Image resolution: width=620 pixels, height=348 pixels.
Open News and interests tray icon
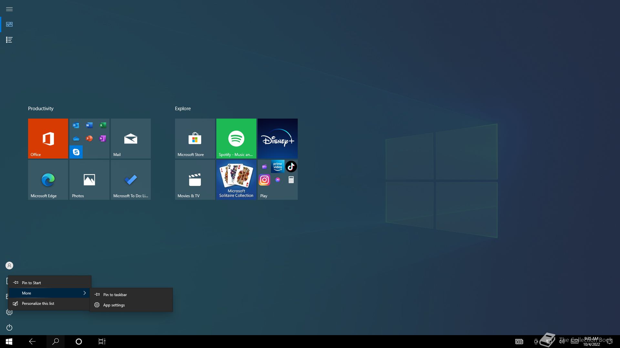point(519,342)
